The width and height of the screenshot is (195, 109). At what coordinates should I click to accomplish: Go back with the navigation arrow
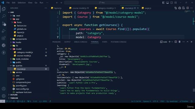57,3
